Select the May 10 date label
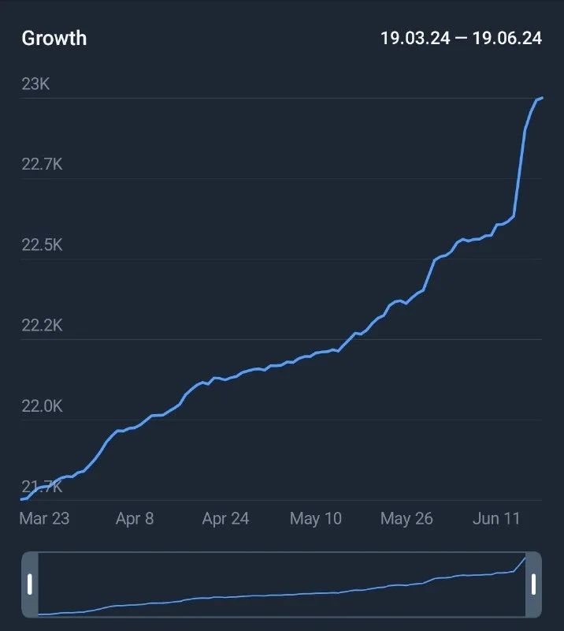 [316, 518]
